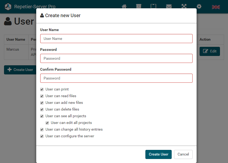Click the fullscreen expand arrows icon
Image resolution: width=228 pixels, height=163 pixels.
coord(184,6)
